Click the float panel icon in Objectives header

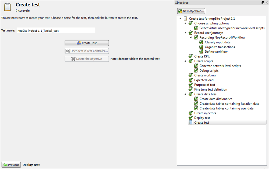(263, 2)
